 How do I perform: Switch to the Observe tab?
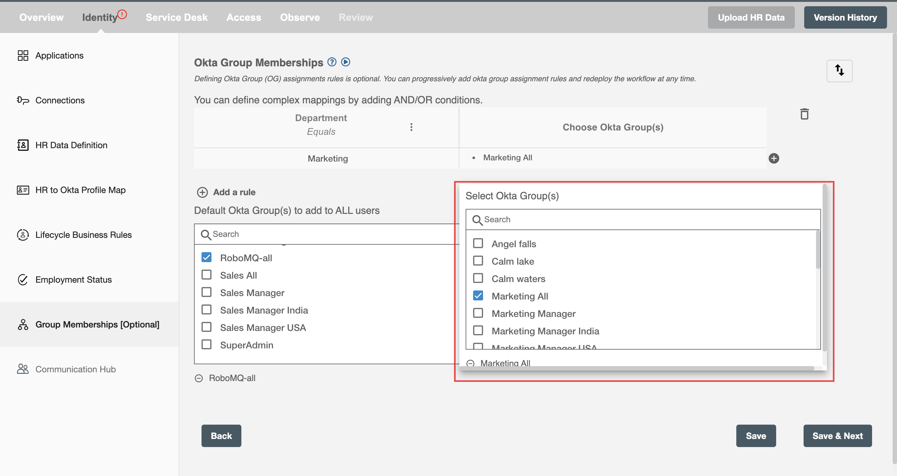(x=300, y=17)
